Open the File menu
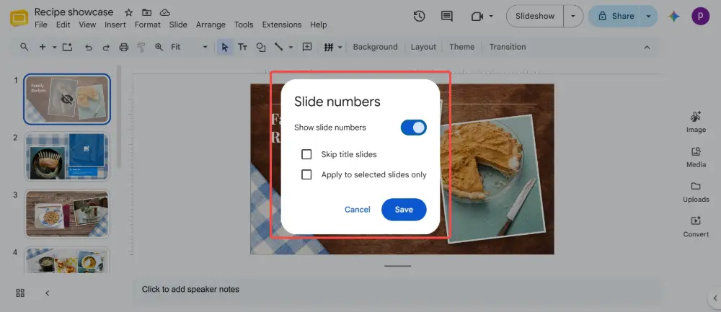Viewport: 721px width, 312px height. [41, 24]
